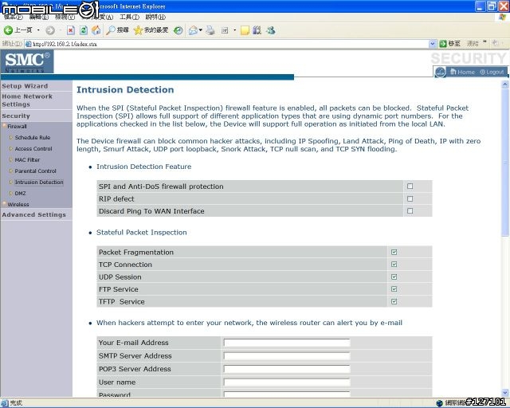Uncheck Packet Fragmentation checkbox
The height and width of the screenshot is (408, 510).
coord(394,252)
